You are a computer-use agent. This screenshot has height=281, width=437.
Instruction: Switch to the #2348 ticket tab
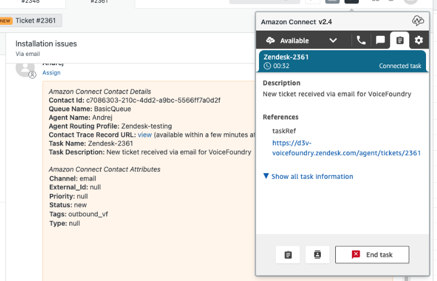point(31,2)
